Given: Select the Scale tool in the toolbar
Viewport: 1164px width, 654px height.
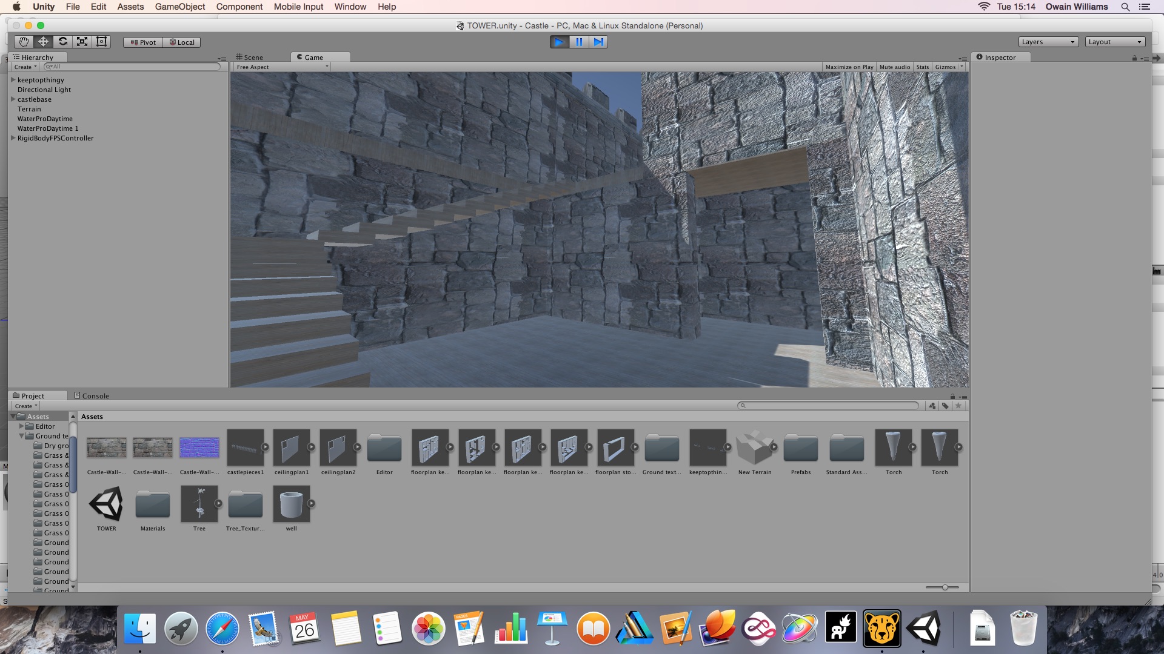Looking at the screenshot, I should click(82, 42).
